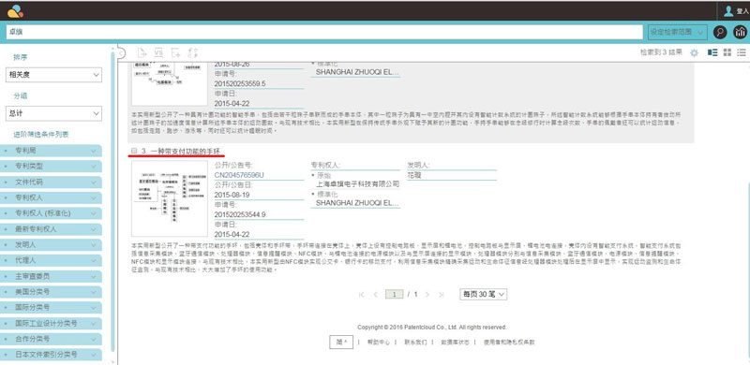Click the Patentcloud logo icon
The width and height of the screenshot is (750, 365).
pos(15,11)
